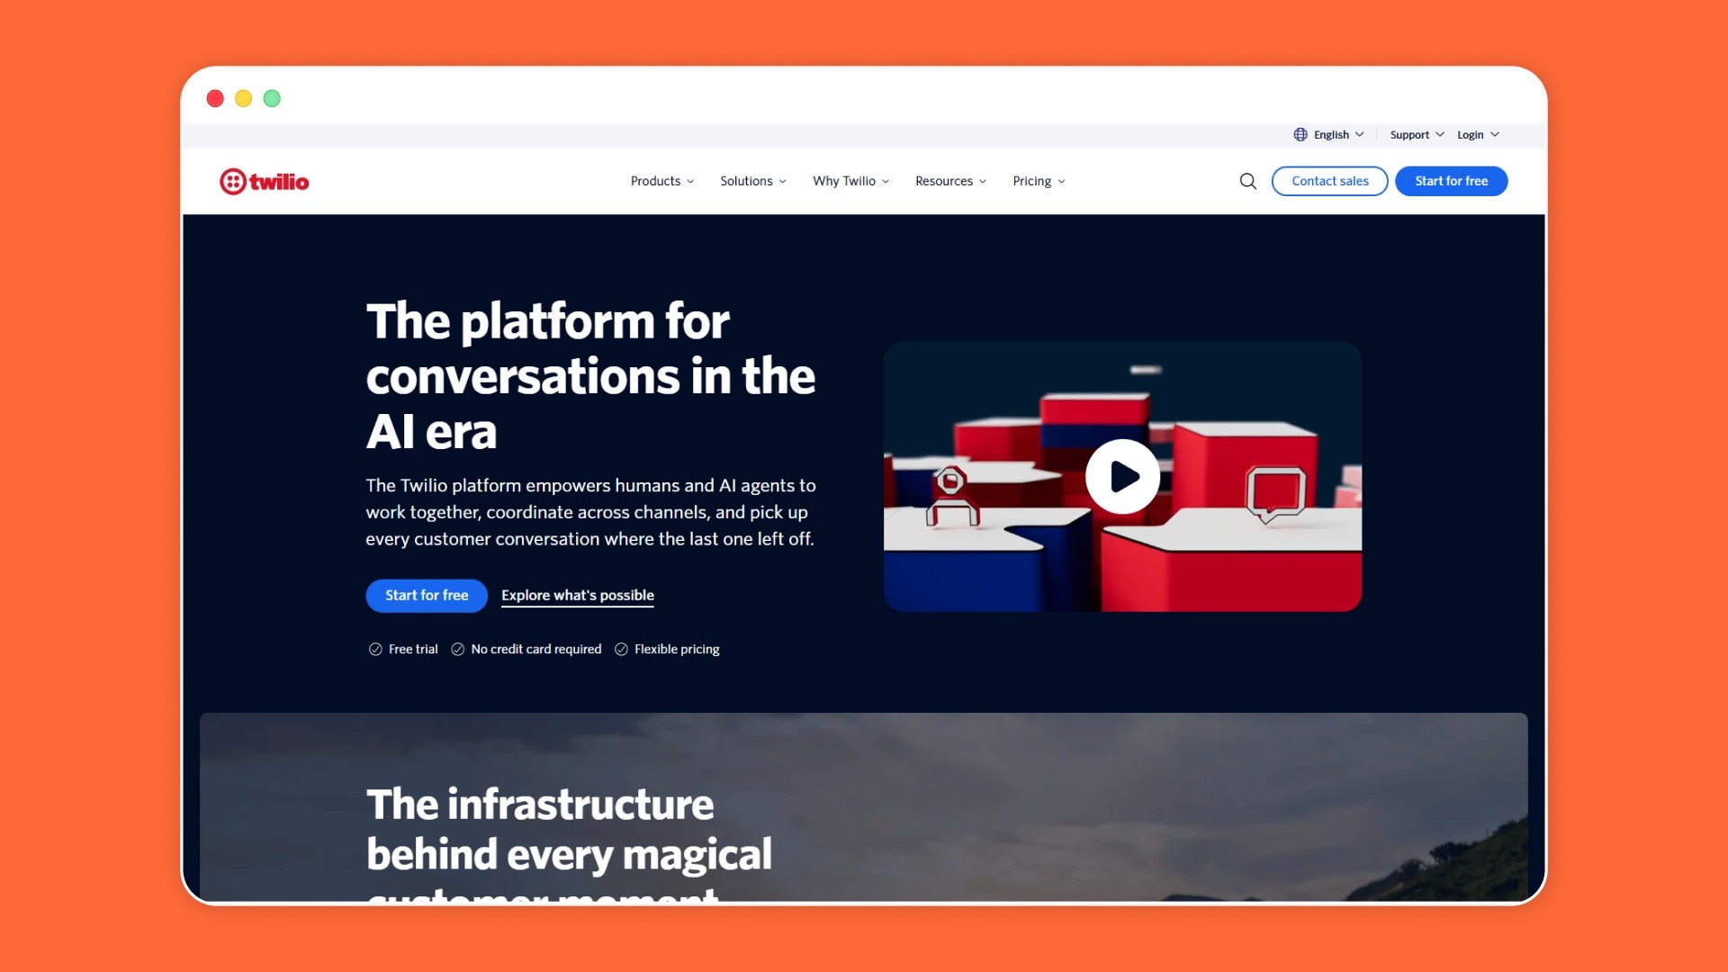Click the Flexible pricing checkmark icon
The image size is (1728, 972).
click(621, 649)
